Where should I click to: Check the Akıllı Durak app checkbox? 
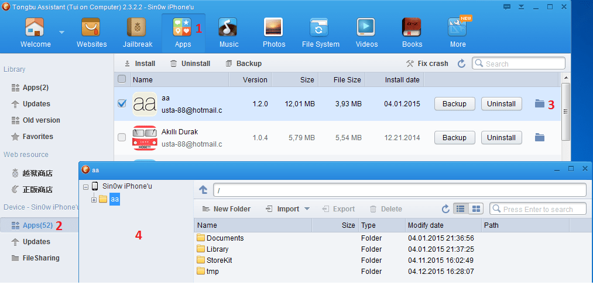point(122,138)
